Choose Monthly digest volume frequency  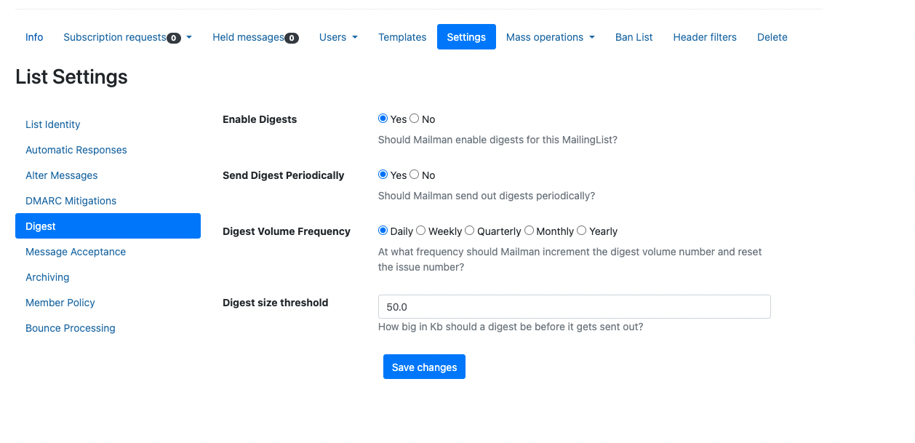tap(529, 231)
